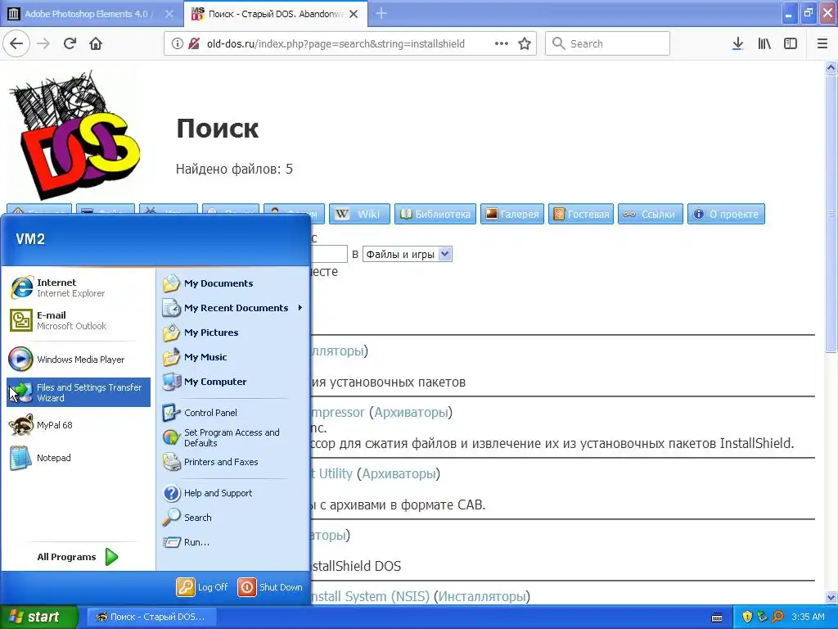838x629 pixels.
Task: Open the browser library icon
Action: [x=764, y=44]
